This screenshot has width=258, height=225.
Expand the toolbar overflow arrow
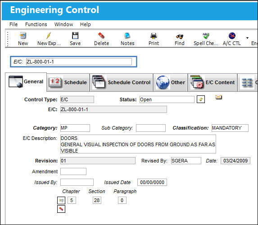click(x=247, y=38)
